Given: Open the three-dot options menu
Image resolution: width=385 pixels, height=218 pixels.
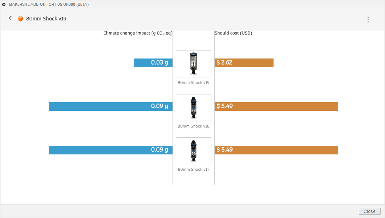Looking at the screenshot, I should pyautogui.click(x=368, y=20).
